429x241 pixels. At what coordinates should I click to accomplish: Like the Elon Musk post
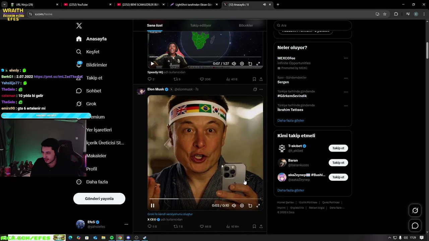click(205, 227)
